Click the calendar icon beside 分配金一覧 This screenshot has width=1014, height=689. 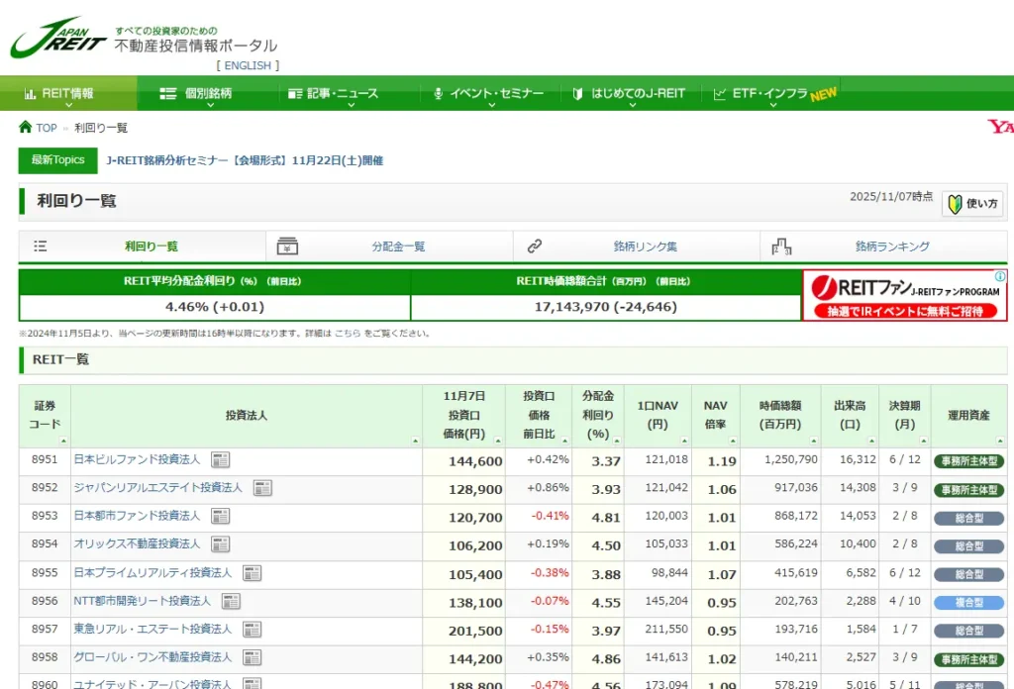pyautogui.click(x=287, y=245)
